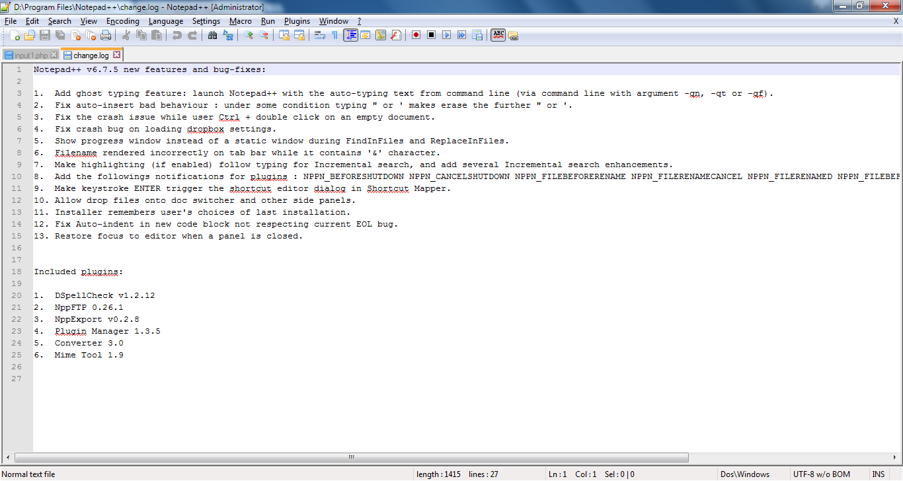This screenshot has width=903, height=481.
Task: Click the Copy toolbar icon
Action: tap(141, 35)
